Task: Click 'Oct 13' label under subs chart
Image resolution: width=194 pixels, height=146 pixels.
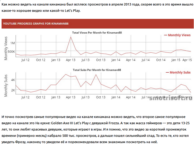Action: [x=101, y=97]
